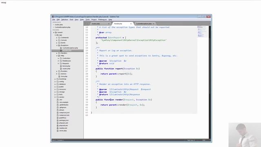Expand the bootstrap folder
Image resolution: width=261 pixels, height=147 pixels.
pyautogui.click(x=55, y=79)
